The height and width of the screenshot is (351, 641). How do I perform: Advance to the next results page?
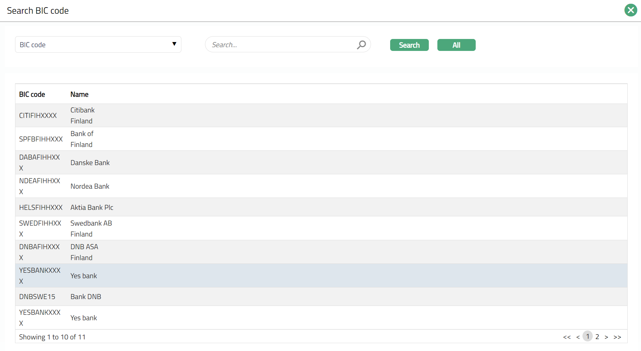(606, 337)
